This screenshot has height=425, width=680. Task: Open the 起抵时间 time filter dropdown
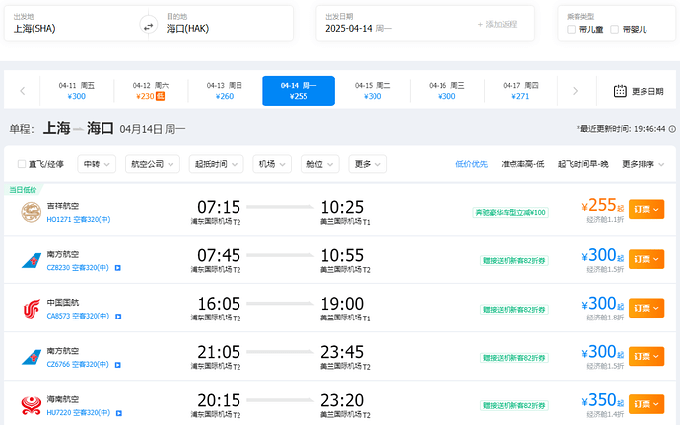pos(217,164)
